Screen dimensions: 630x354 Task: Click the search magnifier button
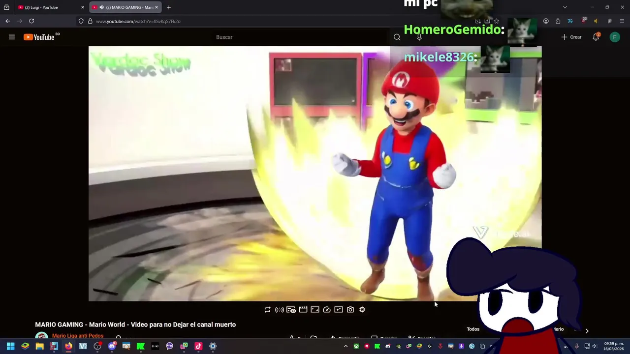coord(397,37)
